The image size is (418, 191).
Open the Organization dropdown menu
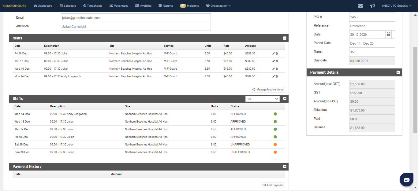point(218,6)
